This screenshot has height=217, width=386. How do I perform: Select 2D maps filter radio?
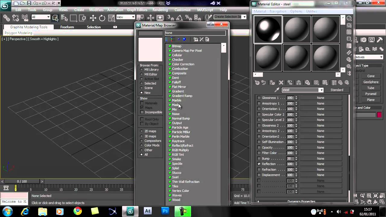[x=141, y=131]
